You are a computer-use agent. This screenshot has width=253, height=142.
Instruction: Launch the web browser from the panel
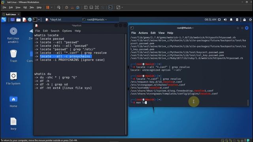[x=30, y=20]
